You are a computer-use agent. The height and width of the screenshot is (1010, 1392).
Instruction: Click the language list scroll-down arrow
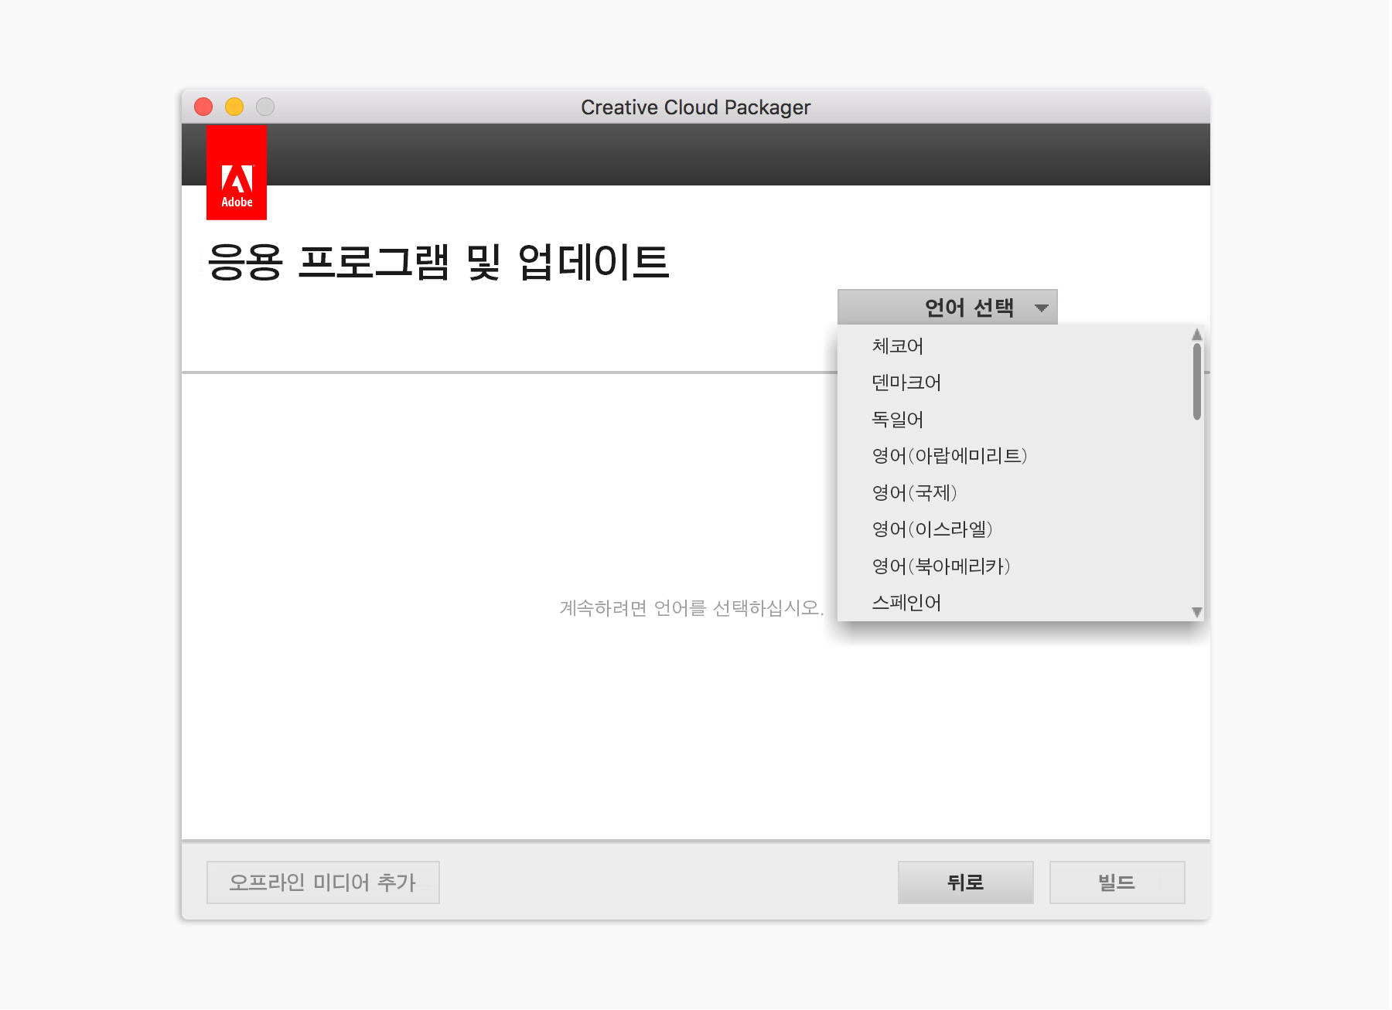1197,612
